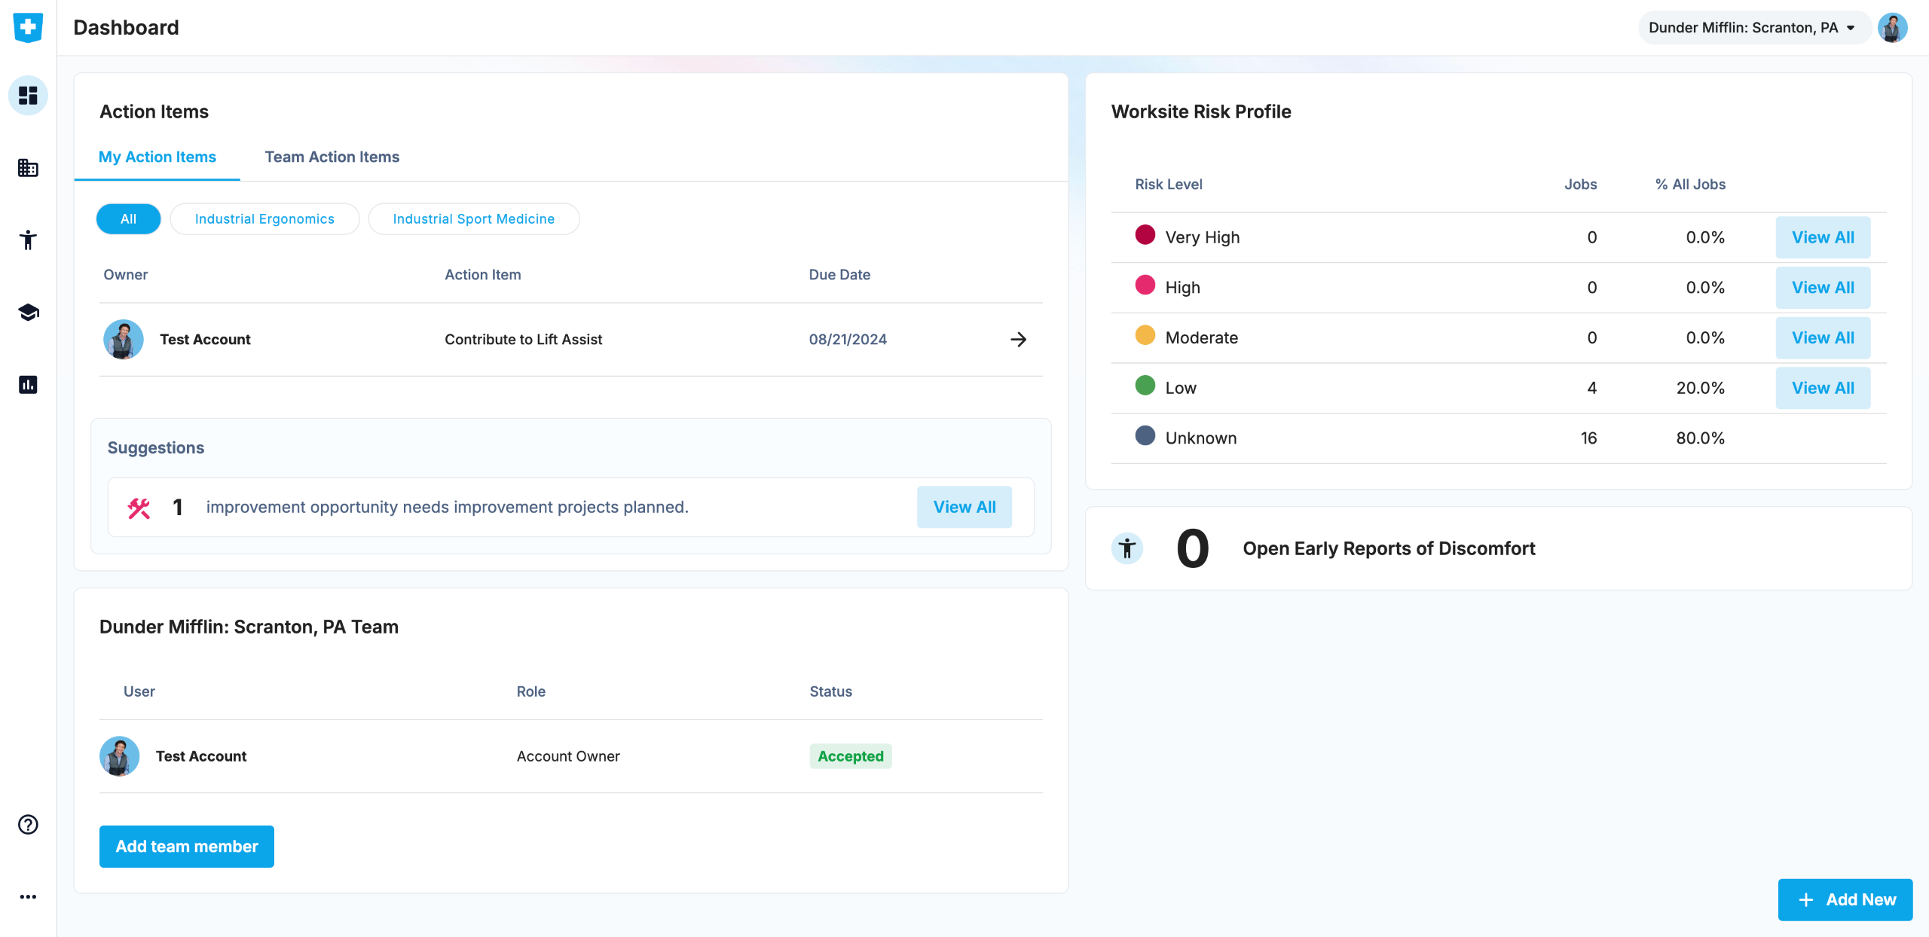
Task: Open the dashboard grid icon in sidebar
Action: [x=28, y=96]
